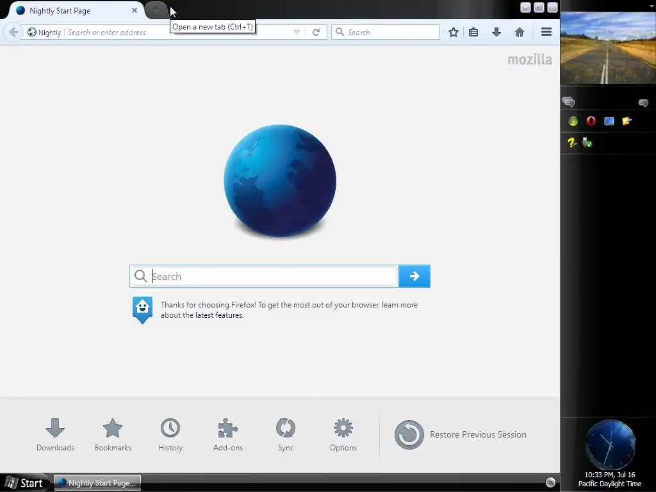Open Options from the start page
The height and width of the screenshot is (492, 656).
pos(343,435)
